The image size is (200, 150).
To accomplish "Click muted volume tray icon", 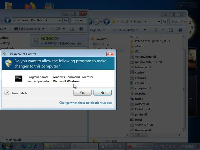I will 174,146.
